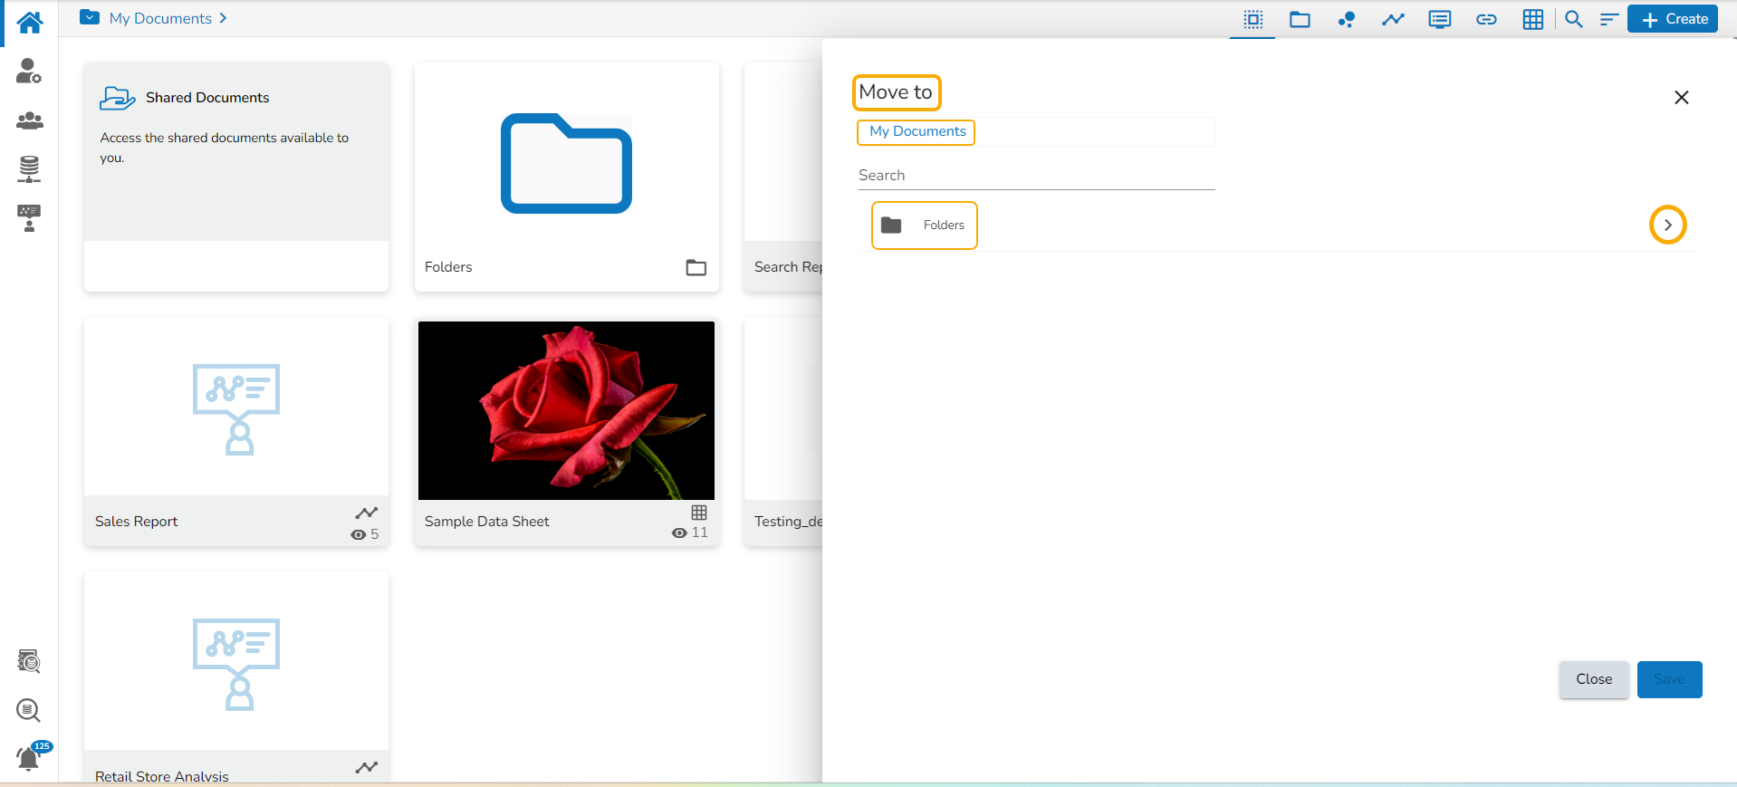Open the home icon in sidebar
The width and height of the screenshot is (1737, 787).
coord(29,23)
